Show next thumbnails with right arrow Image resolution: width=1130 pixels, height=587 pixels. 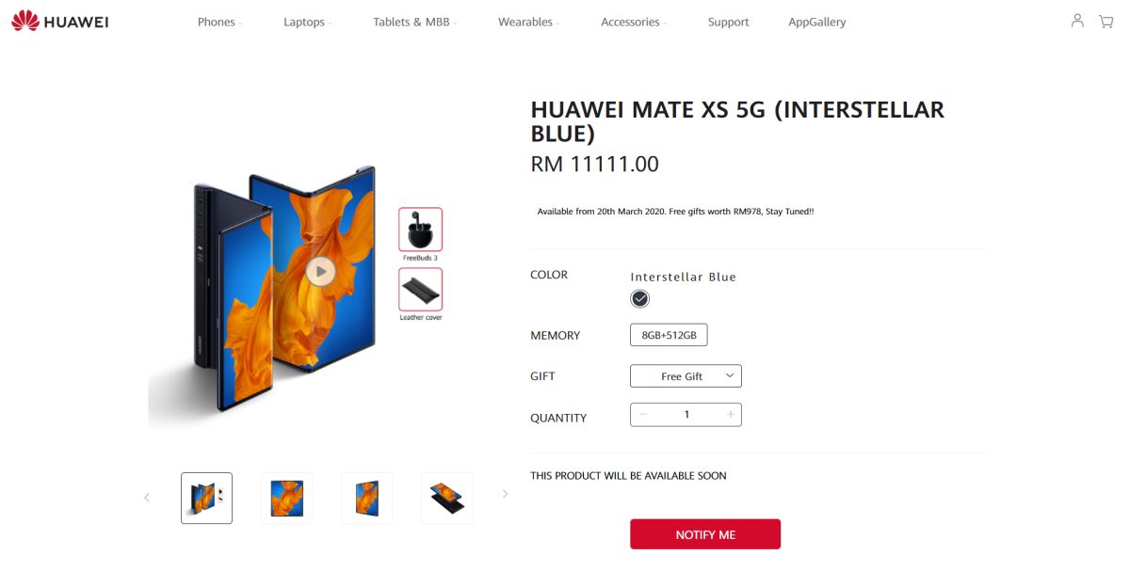505,494
